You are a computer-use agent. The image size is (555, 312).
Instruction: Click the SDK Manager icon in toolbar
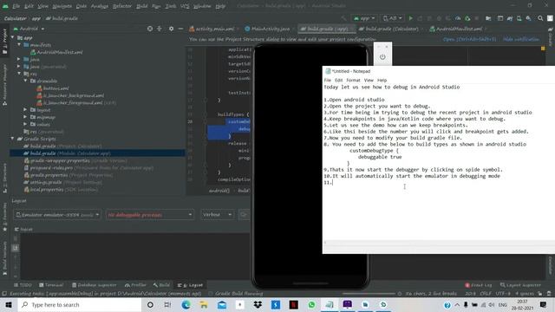(528, 18)
